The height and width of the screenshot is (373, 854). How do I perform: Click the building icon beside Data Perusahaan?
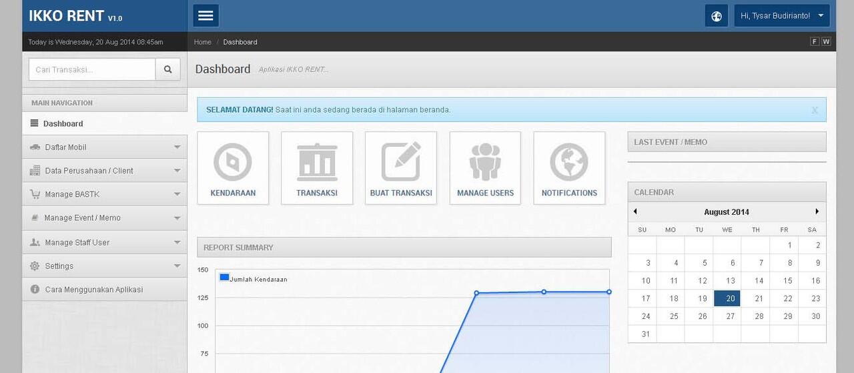(35, 170)
